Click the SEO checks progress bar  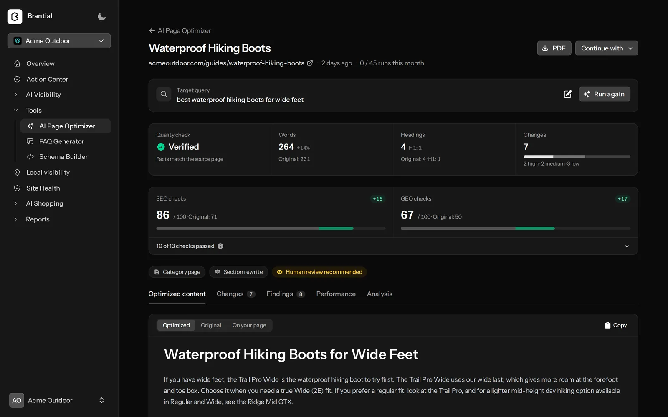click(271, 229)
